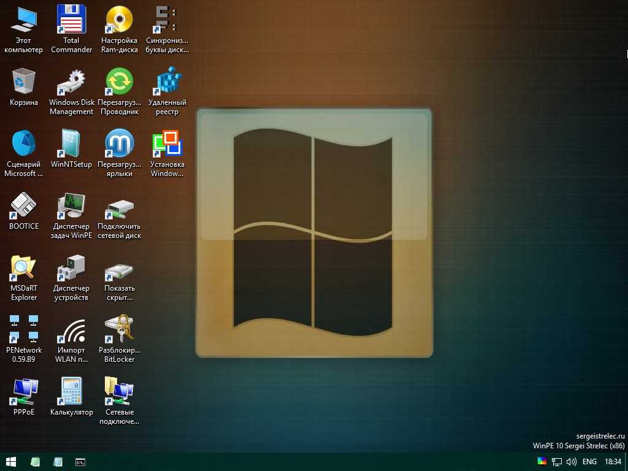Select the Windows Disk Management icon
The image size is (628, 471).
(71, 82)
